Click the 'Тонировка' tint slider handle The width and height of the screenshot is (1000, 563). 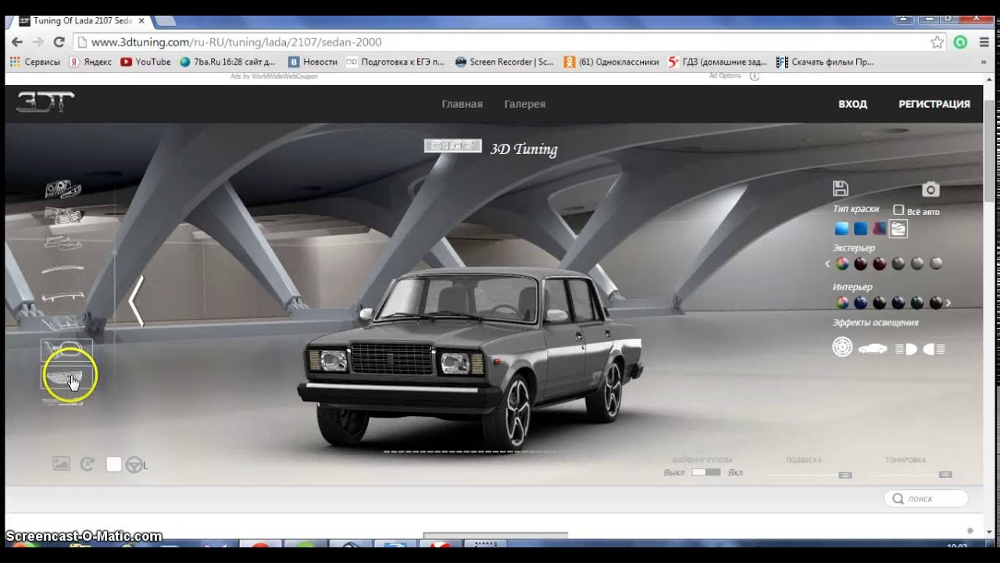[x=945, y=475]
